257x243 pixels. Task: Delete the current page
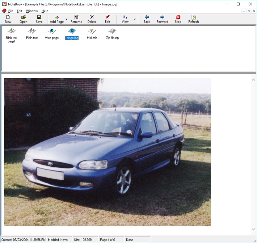(92, 19)
